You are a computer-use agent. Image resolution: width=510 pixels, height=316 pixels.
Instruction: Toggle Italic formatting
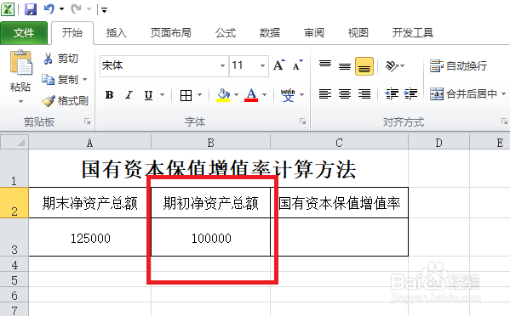pos(129,95)
